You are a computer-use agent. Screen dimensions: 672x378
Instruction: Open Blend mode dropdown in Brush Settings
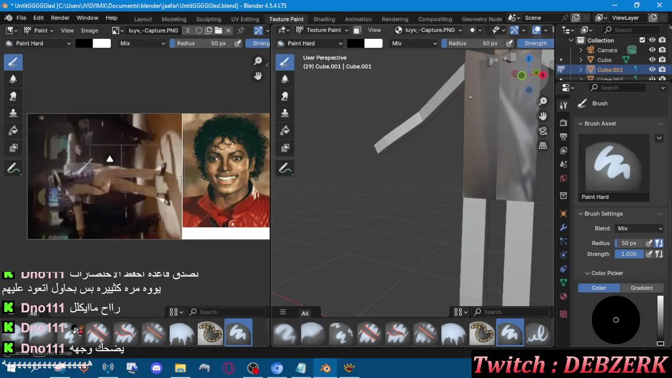point(639,228)
